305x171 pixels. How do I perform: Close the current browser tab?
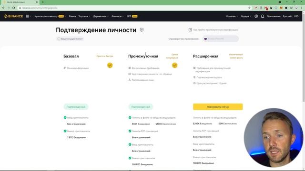(37, 2)
